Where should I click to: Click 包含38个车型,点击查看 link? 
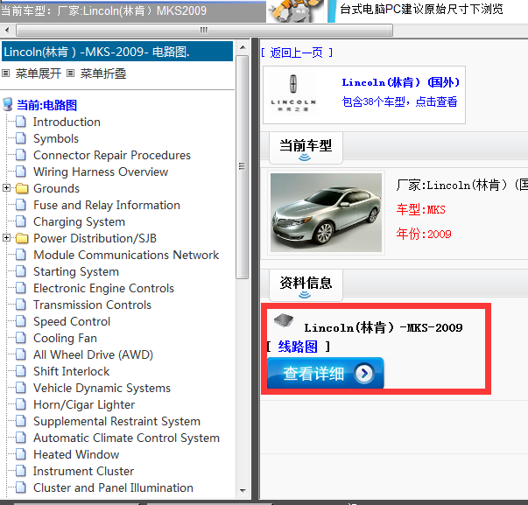pyautogui.click(x=399, y=102)
